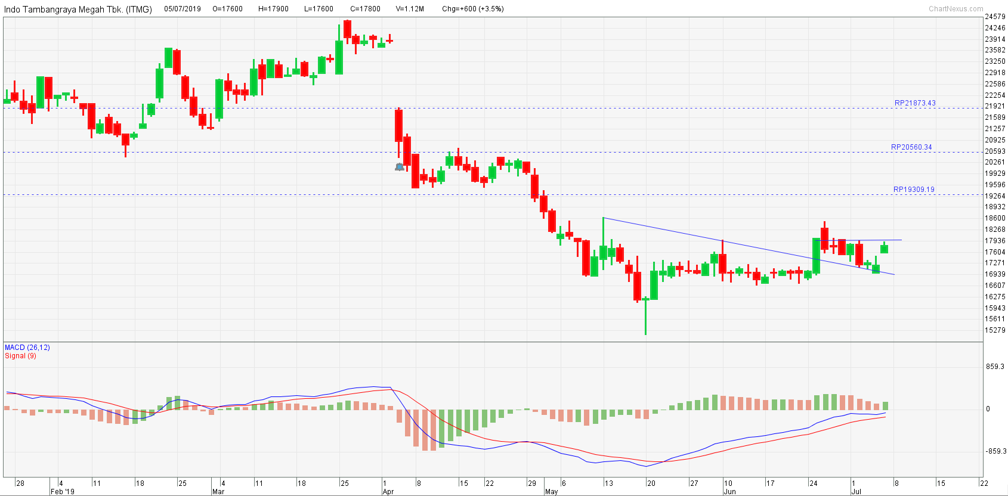The height and width of the screenshot is (496, 1008).
Task: Select the RP19309.19 price level label
Action: tap(913, 190)
